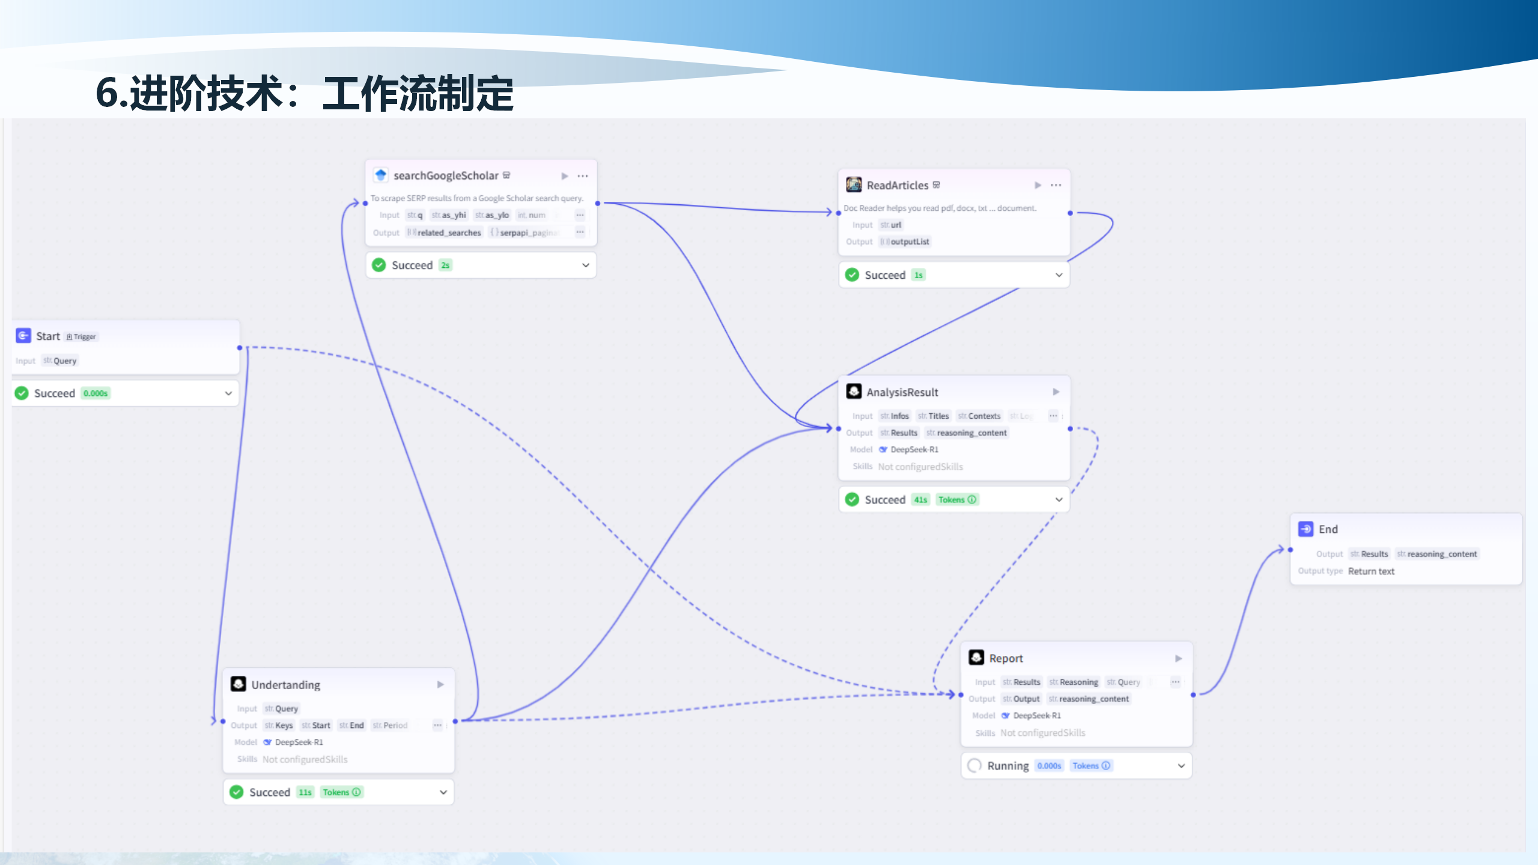
Task: Click the DeepSeek-R1 model icon in Report node
Action: pos(1006,715)
